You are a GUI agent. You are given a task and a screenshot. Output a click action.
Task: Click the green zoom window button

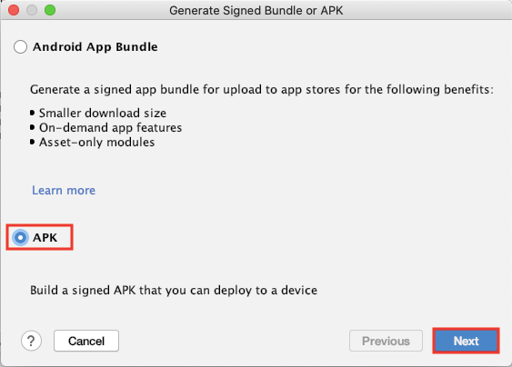(50, 10)
